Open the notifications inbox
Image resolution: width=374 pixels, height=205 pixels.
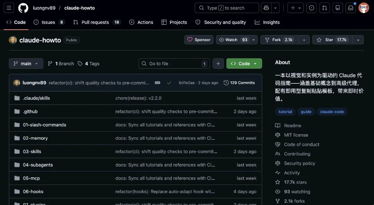[350, 8]
